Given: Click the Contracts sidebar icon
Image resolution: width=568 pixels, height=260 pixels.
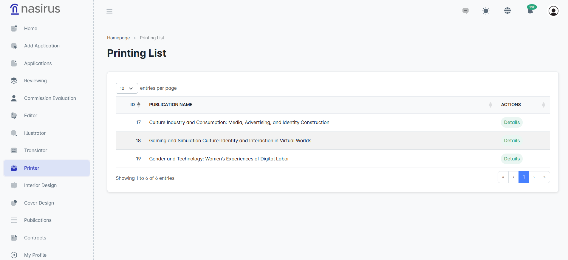Looking at the screenshot, I should [14, 238].
